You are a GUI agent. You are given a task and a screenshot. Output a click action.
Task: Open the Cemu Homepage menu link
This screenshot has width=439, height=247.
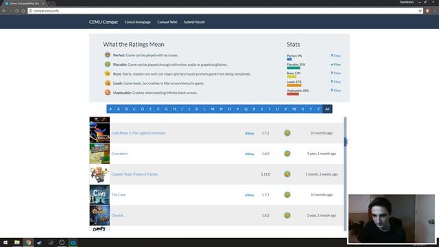pos(137,22)
